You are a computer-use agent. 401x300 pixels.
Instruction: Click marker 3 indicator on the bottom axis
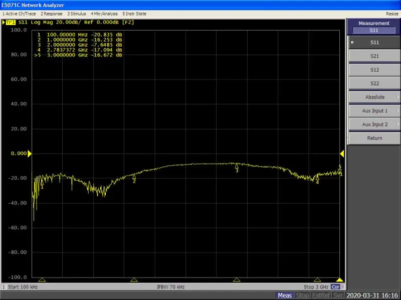[237, 280]
